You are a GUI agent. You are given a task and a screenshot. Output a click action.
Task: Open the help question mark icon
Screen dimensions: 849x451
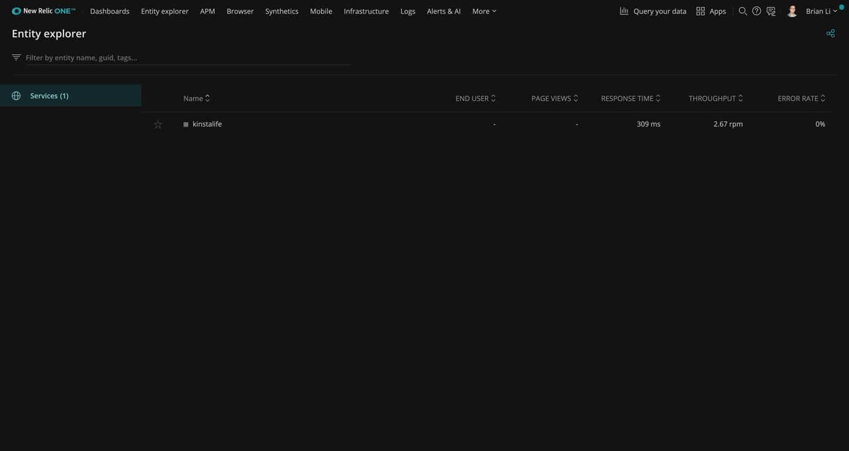point(757,11)
